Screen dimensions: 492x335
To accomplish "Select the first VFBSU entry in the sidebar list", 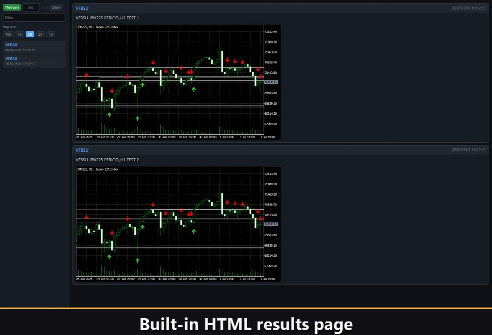I will [x=34, y=47].
